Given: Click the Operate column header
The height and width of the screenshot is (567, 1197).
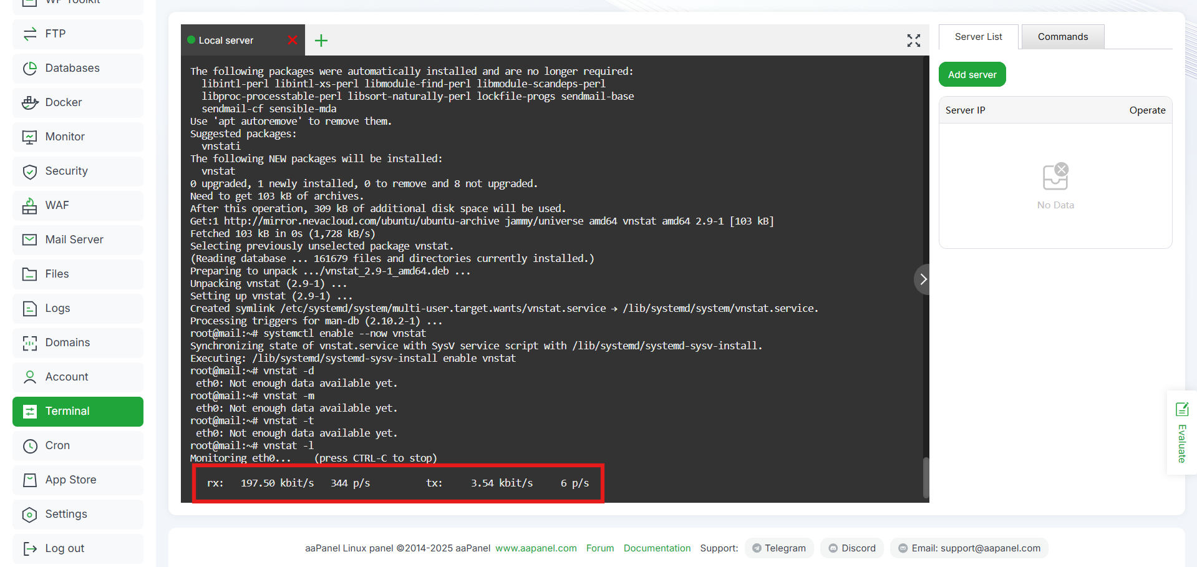Looking at the screenshot, I should click(1147, 110).
